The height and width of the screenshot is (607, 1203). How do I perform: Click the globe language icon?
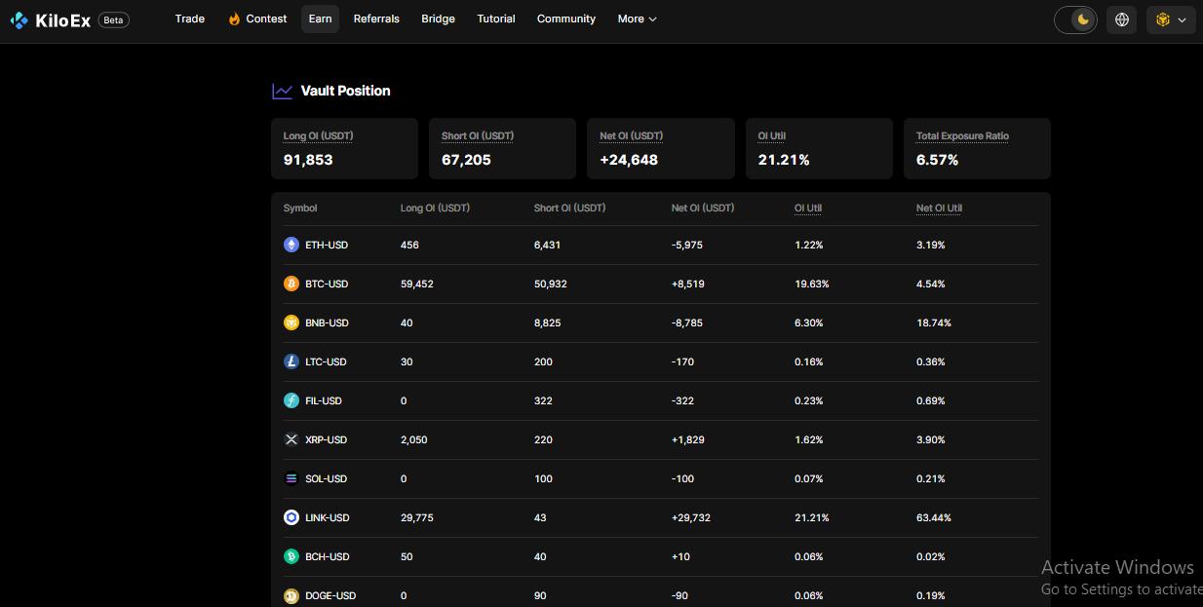[x=1122, y=19]
